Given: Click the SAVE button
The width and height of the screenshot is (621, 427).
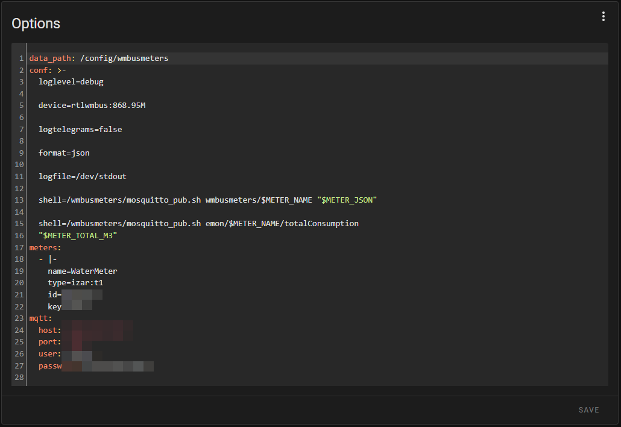Looking at the screenshot, I should [x=588, y=410].
